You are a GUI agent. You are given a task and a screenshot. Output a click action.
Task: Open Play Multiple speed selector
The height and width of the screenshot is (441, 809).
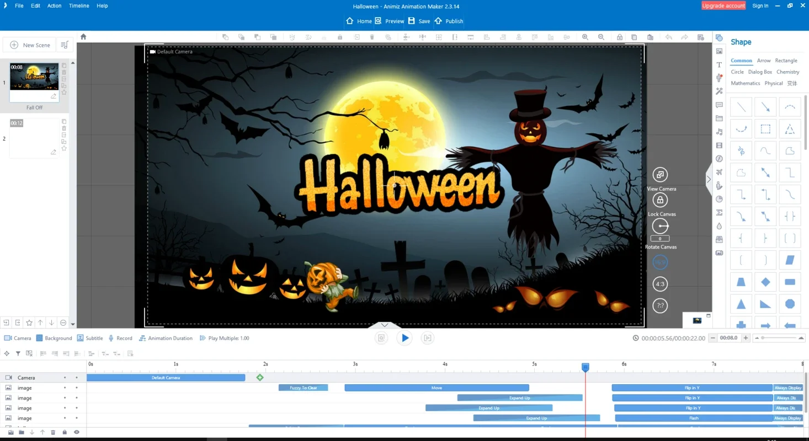225,338
